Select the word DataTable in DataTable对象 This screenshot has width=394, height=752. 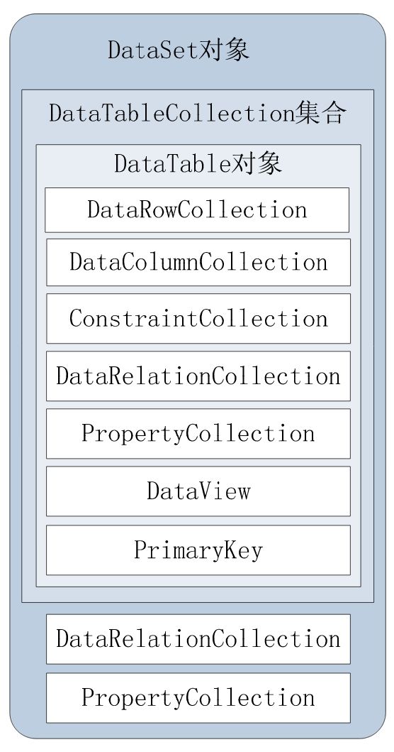(173, 164)
